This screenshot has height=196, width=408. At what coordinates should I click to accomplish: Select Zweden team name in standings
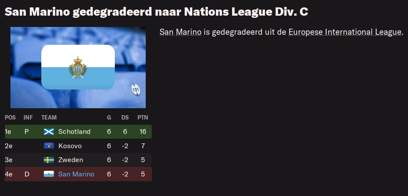(x=71, y=160)
